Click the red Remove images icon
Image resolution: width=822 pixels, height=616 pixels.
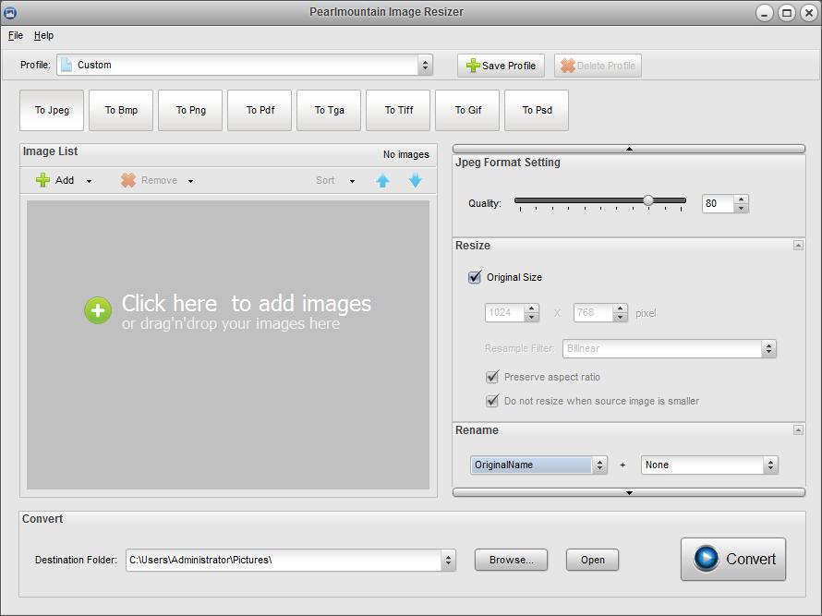tap(127, 180)
